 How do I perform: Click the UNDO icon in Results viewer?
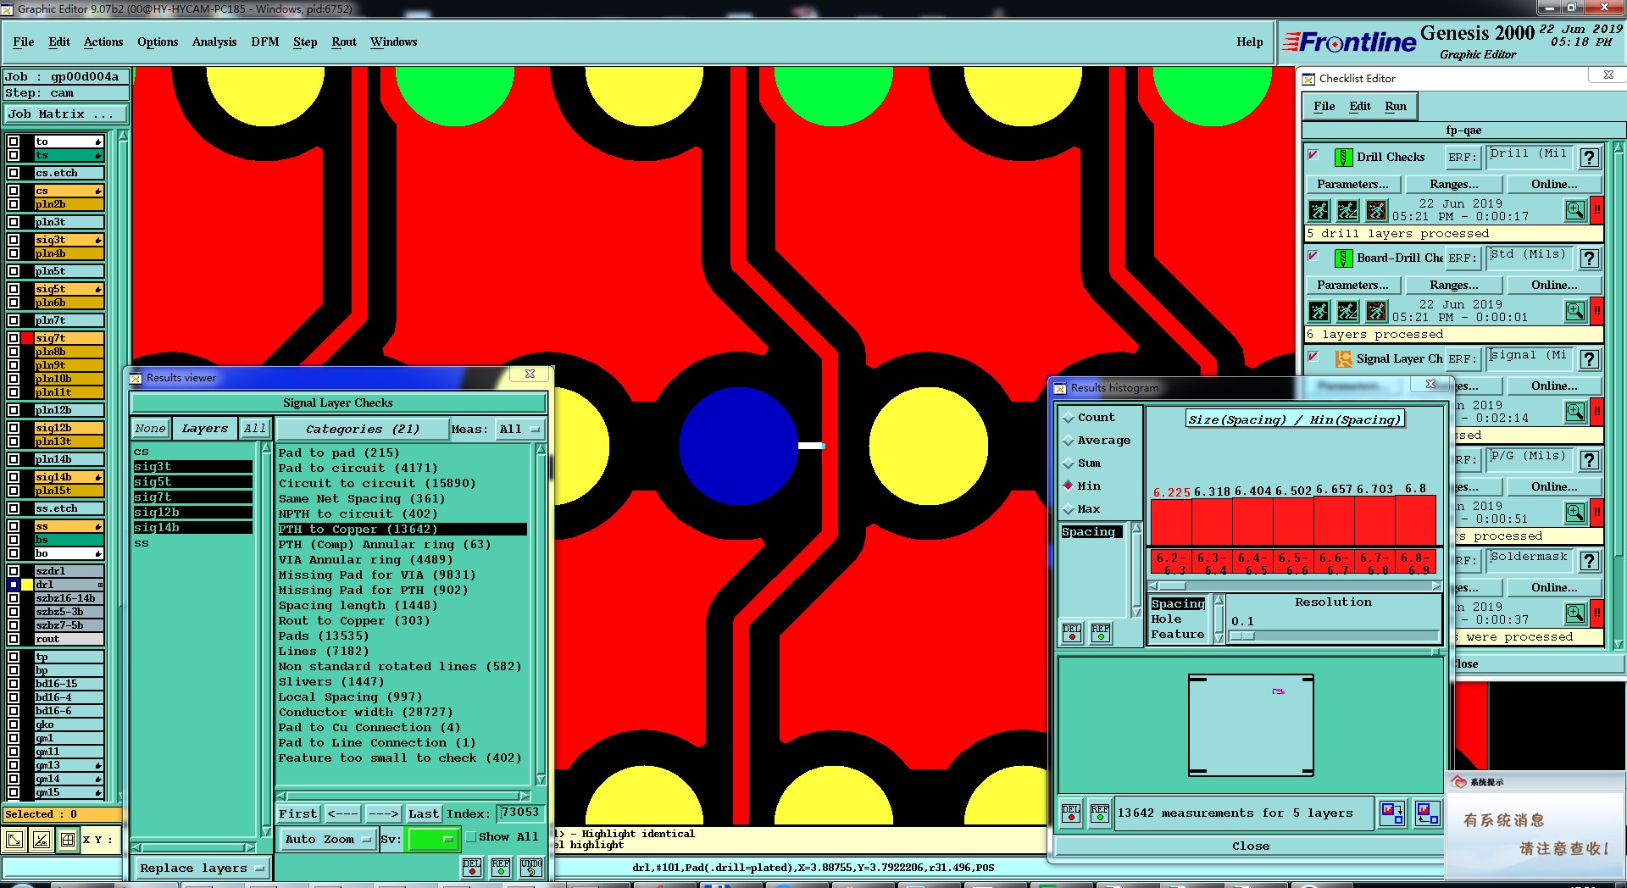click(531, 867)
